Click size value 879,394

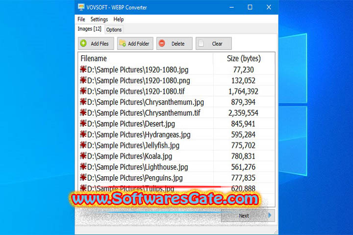243,102
